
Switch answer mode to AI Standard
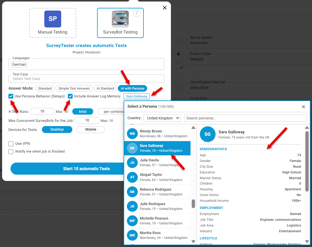pyautogui.click(x=105, y=88)
